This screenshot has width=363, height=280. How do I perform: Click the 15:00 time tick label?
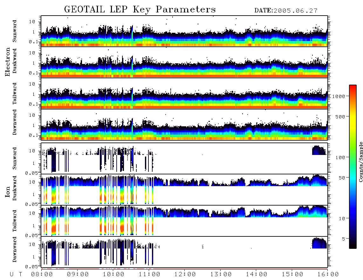[x=292, y=275]
